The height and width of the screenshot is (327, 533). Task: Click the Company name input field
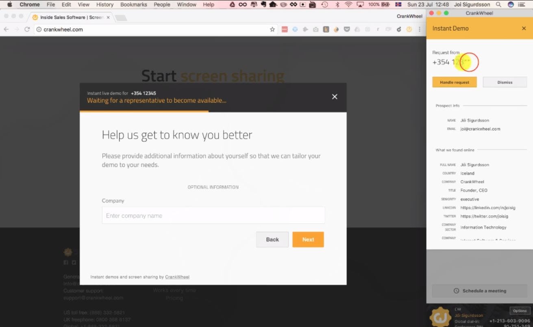213,216
